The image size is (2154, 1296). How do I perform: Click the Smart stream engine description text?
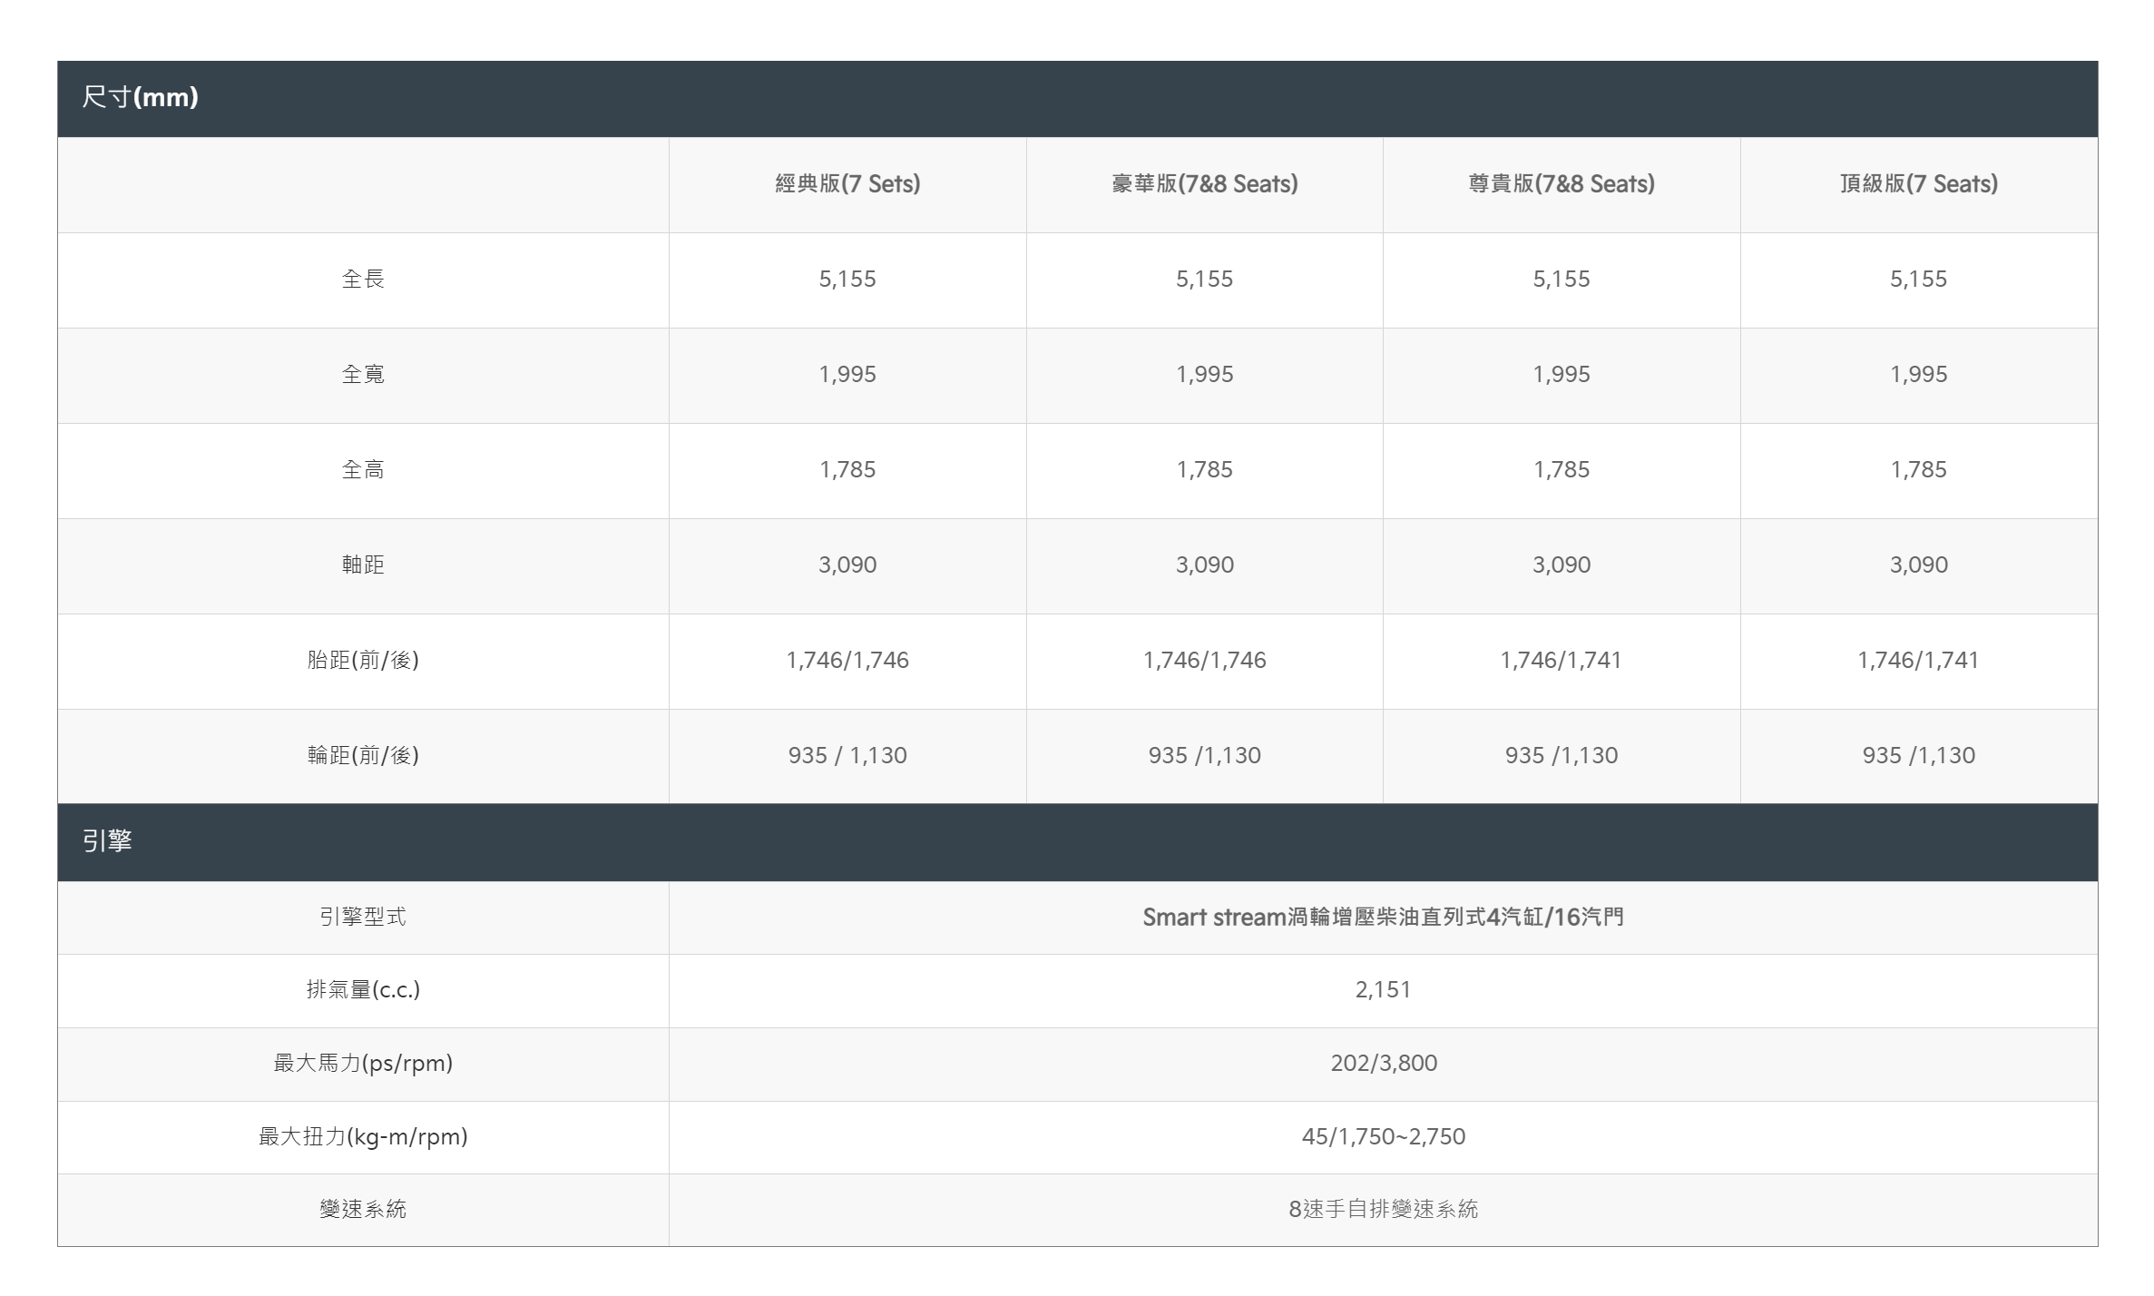[x=1383, y=918]
